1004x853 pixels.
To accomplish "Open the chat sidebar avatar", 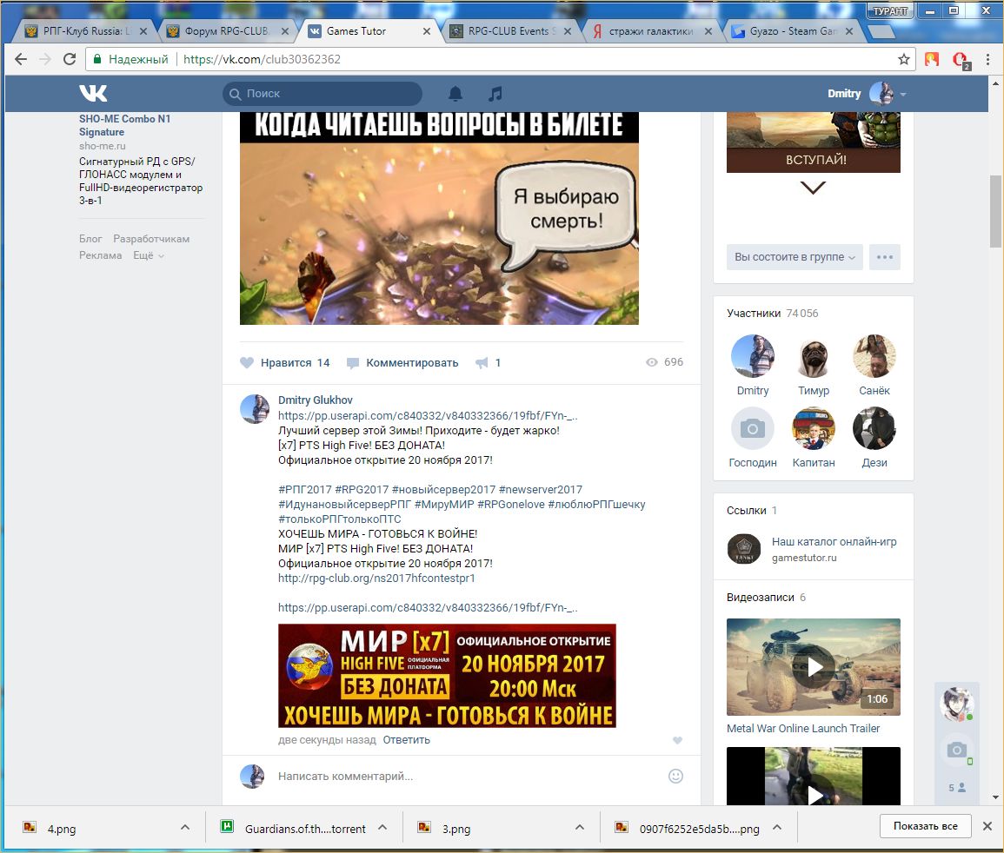I will [x=956, y=704].
